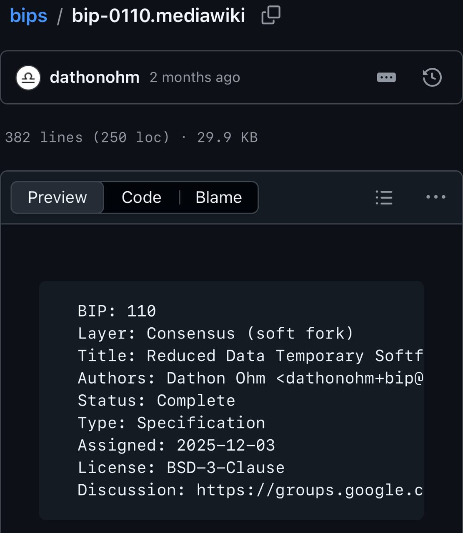The height and width of the screenshot is (533, 463).
Task: Open the dathonohm avatar image
Action: click(28, 77)
